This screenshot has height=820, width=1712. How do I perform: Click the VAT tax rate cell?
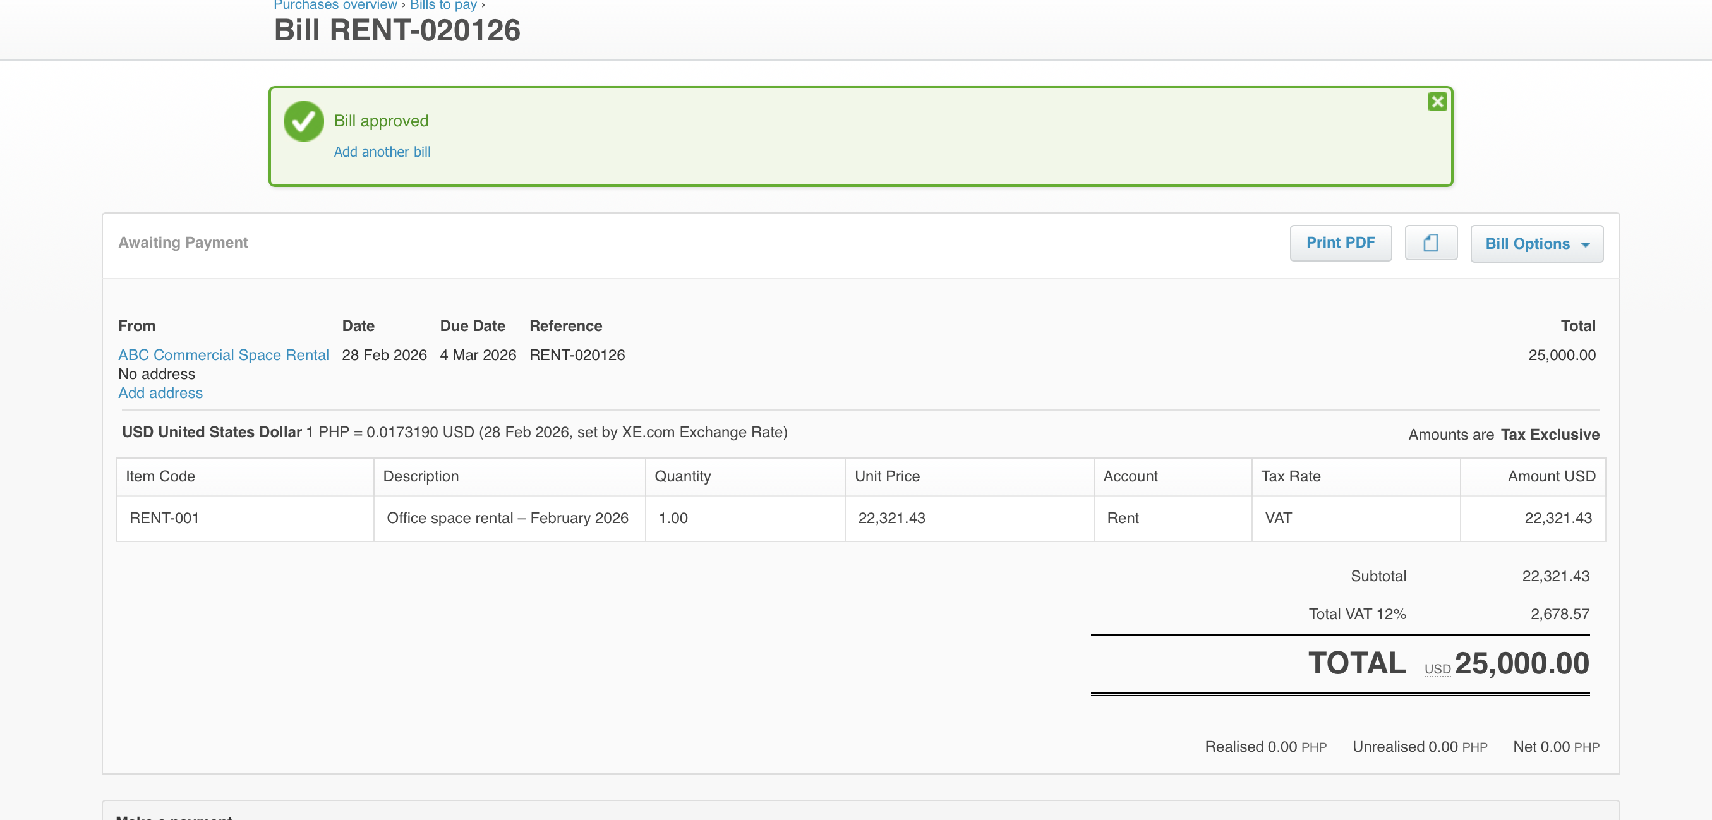coord(1277,517)
